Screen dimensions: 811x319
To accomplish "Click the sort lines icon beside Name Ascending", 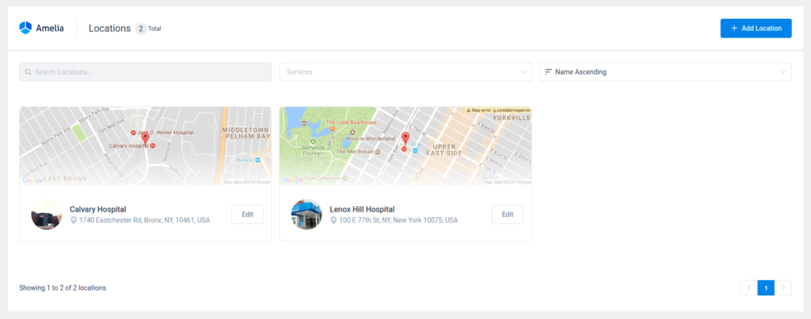I will tap(548, 72).
